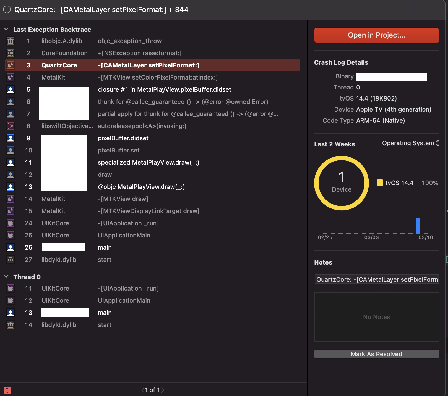Click the Open in Project button
This screenshot has height=396, width=448.
click(x=376, y=35)
